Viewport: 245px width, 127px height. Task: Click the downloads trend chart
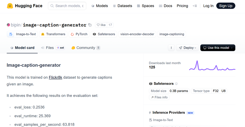(212, 65)
